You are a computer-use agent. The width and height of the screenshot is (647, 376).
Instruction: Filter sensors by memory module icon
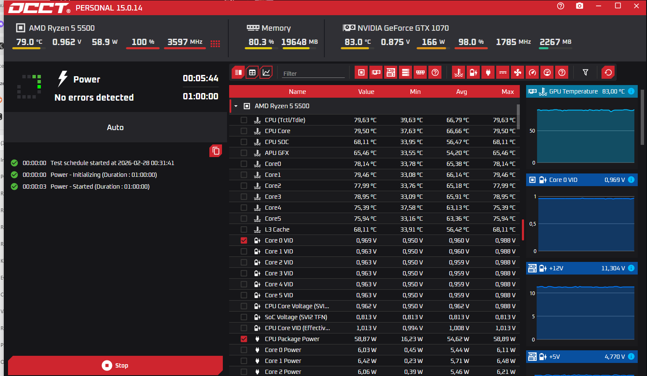point(420,72)
